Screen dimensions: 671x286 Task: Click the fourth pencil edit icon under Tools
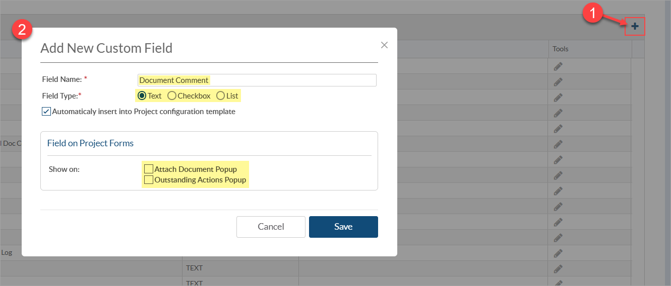click(x=558, y=113)
